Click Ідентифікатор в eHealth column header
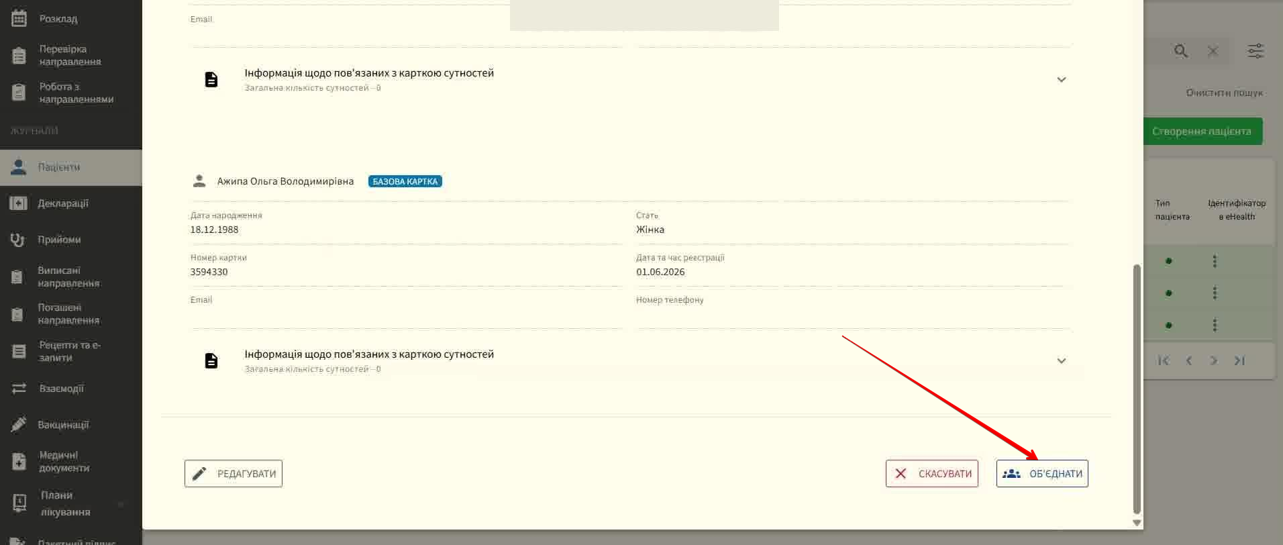The image size is (1283, 545). tap(1237, 209)
